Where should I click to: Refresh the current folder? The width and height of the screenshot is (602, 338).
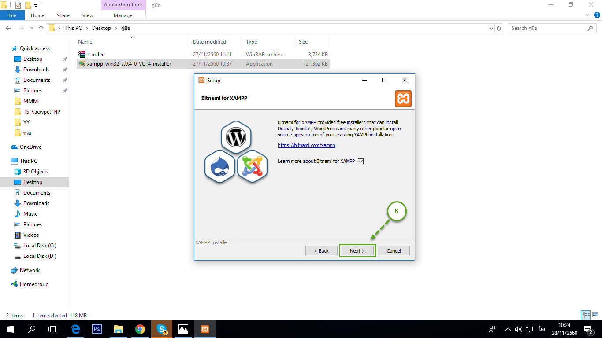pos(499,28)
